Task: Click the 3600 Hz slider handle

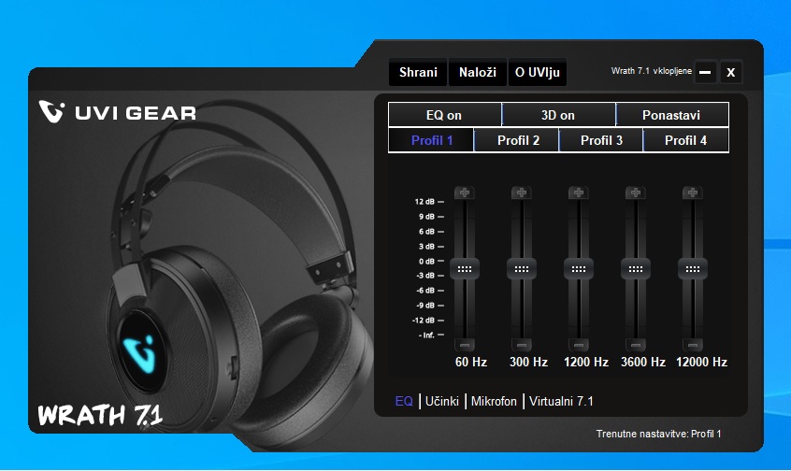Action: point(635,269)
